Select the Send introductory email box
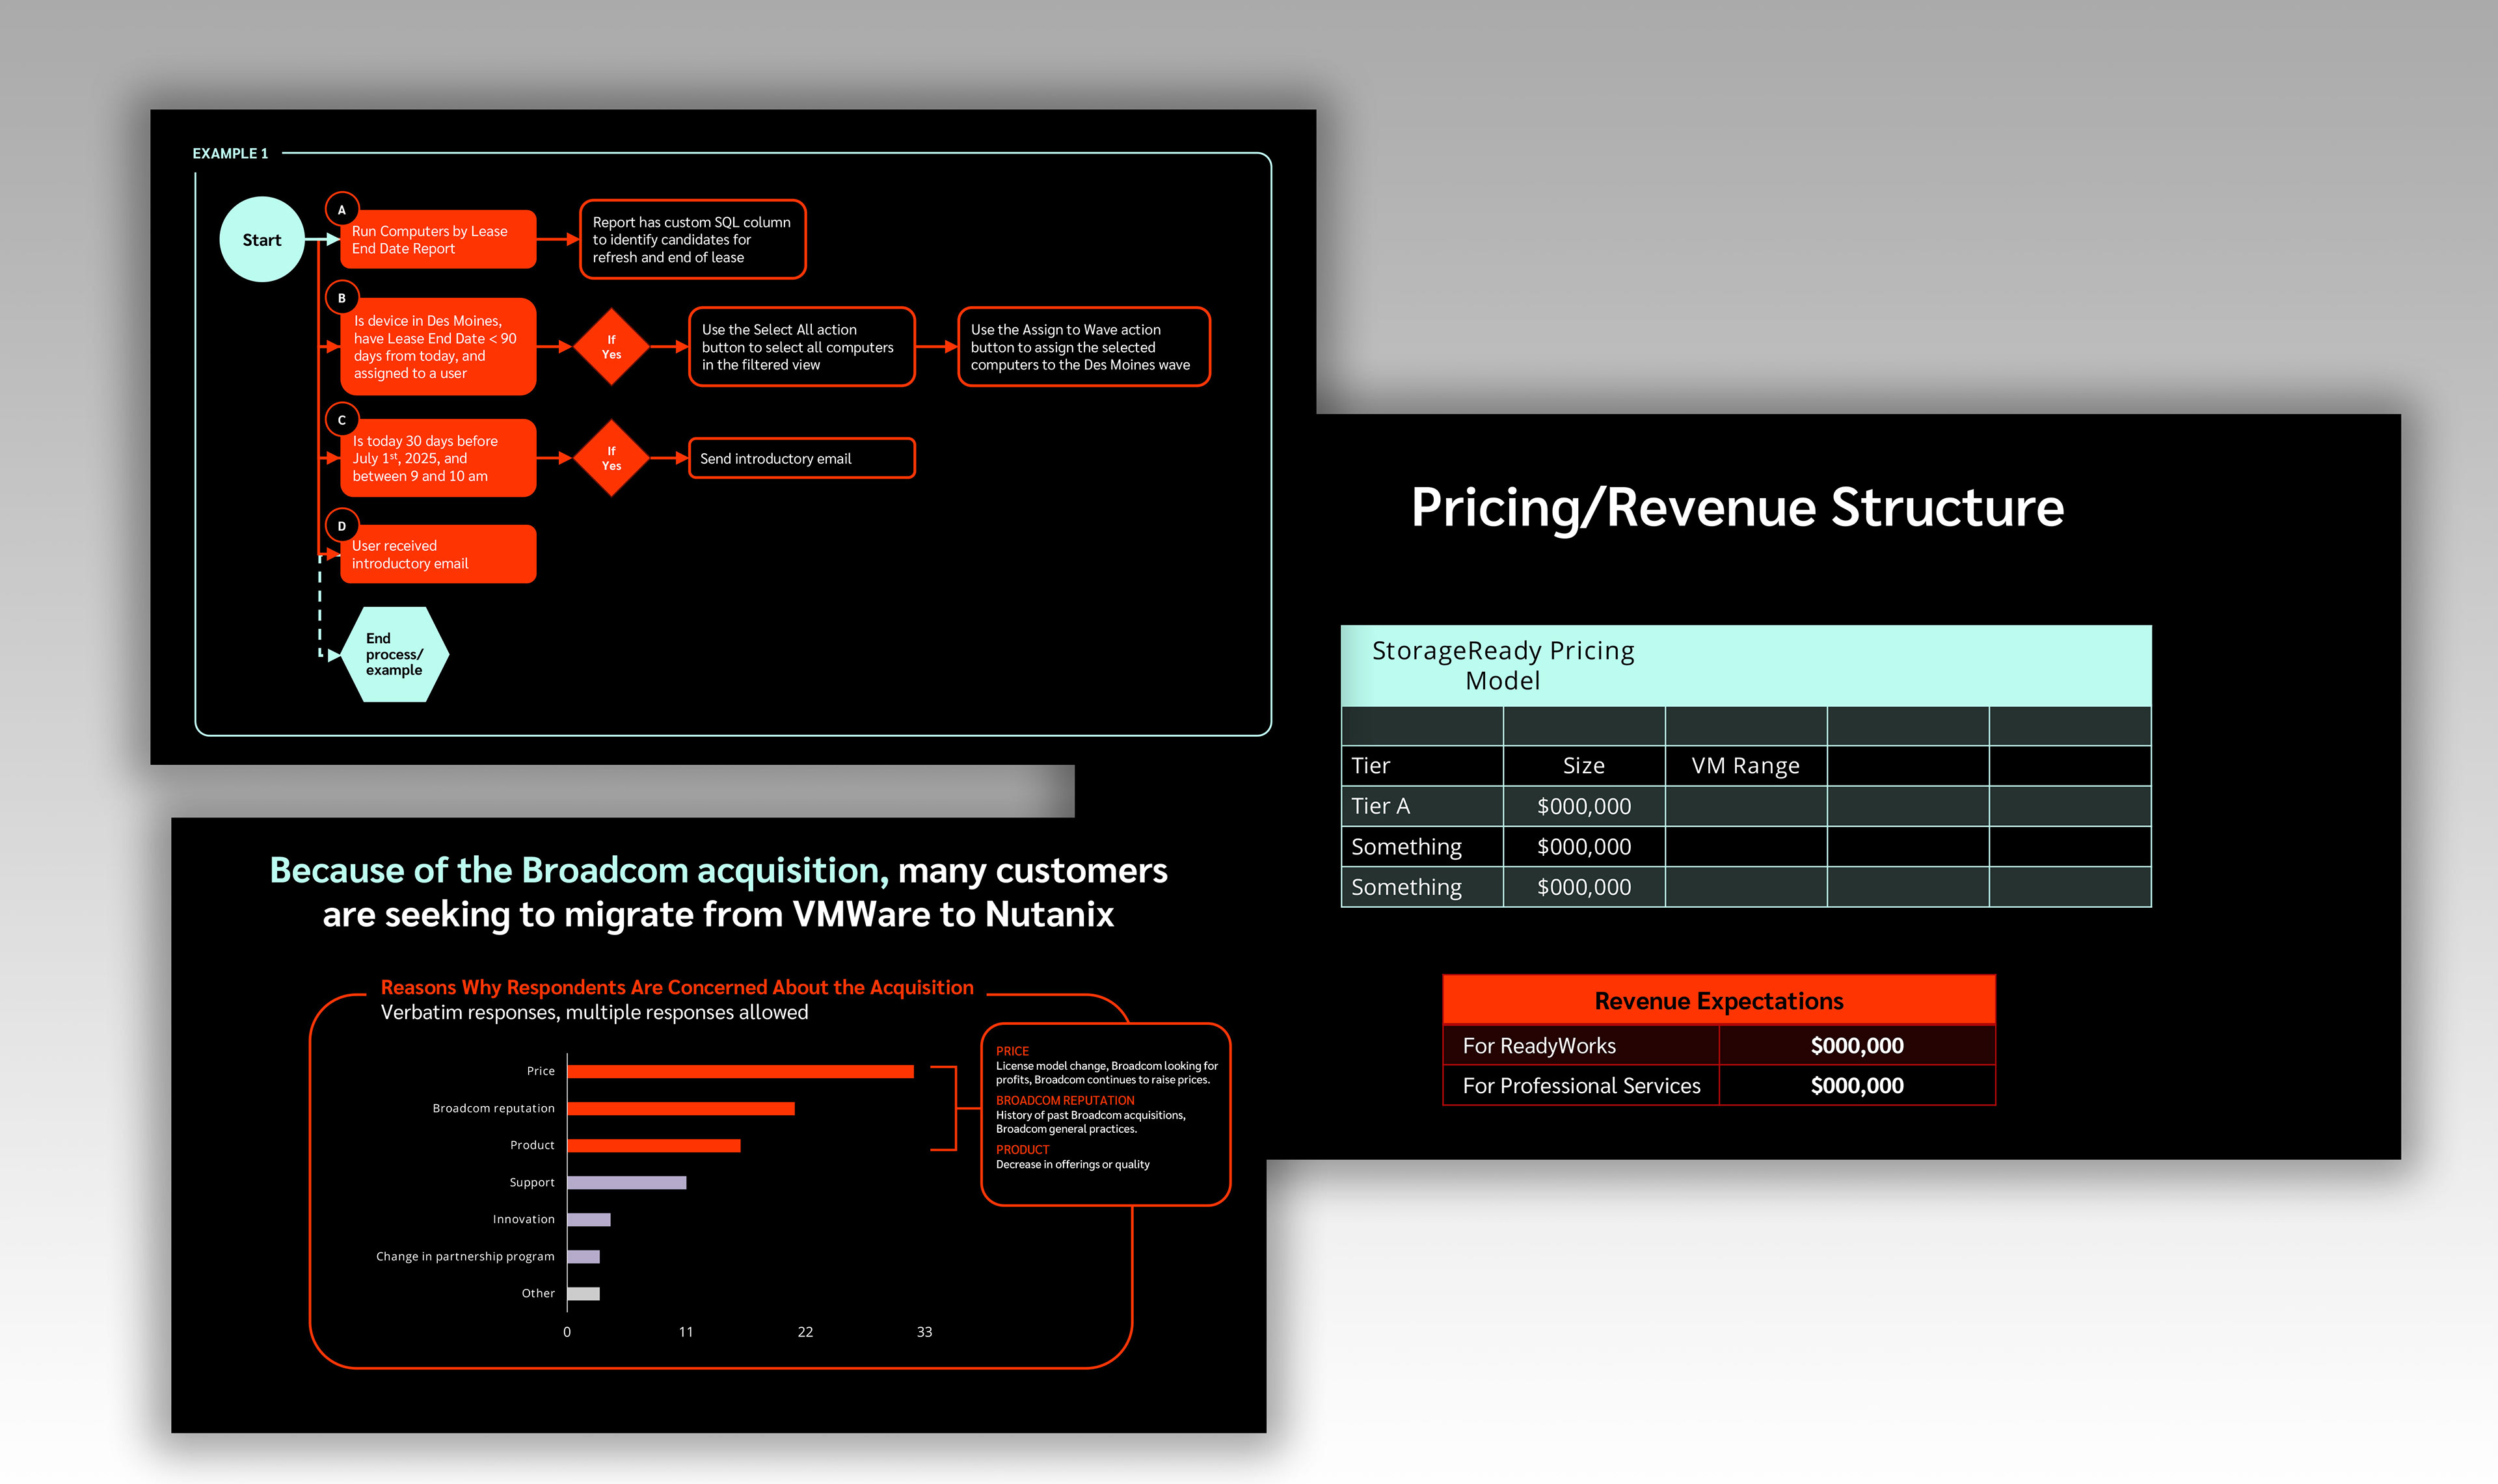Image resolution: width=2498 pixels, height=1484 pixels. click(x=801, y=458)
